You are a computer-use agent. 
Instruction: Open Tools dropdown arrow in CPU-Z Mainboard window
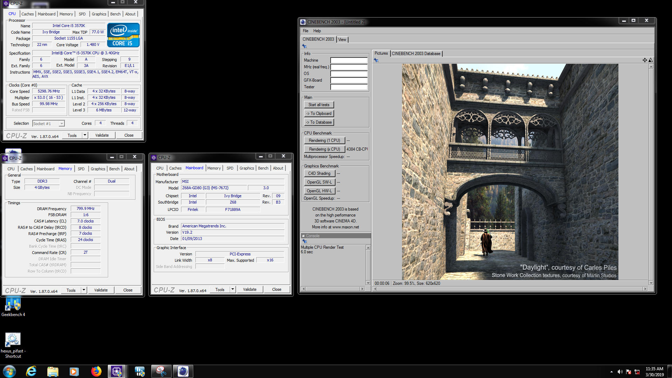click(233, 289)
